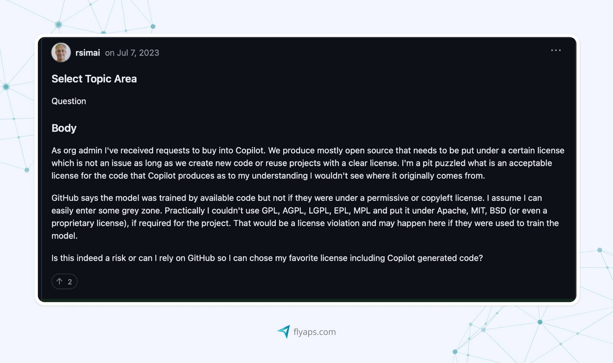Select rsimai's circular profile picture
613x363 pixels.
click(61, 52)
